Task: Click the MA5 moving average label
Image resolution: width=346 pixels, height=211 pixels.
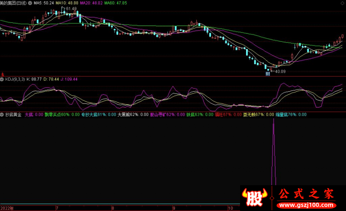Action: (x=44, y=3)
